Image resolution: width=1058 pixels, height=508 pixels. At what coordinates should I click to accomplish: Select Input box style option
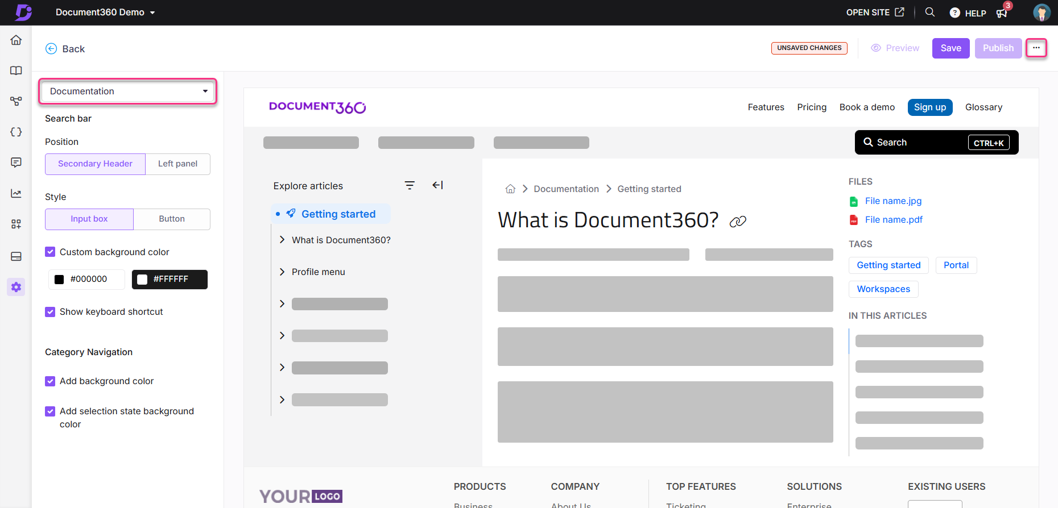[89, 219]
